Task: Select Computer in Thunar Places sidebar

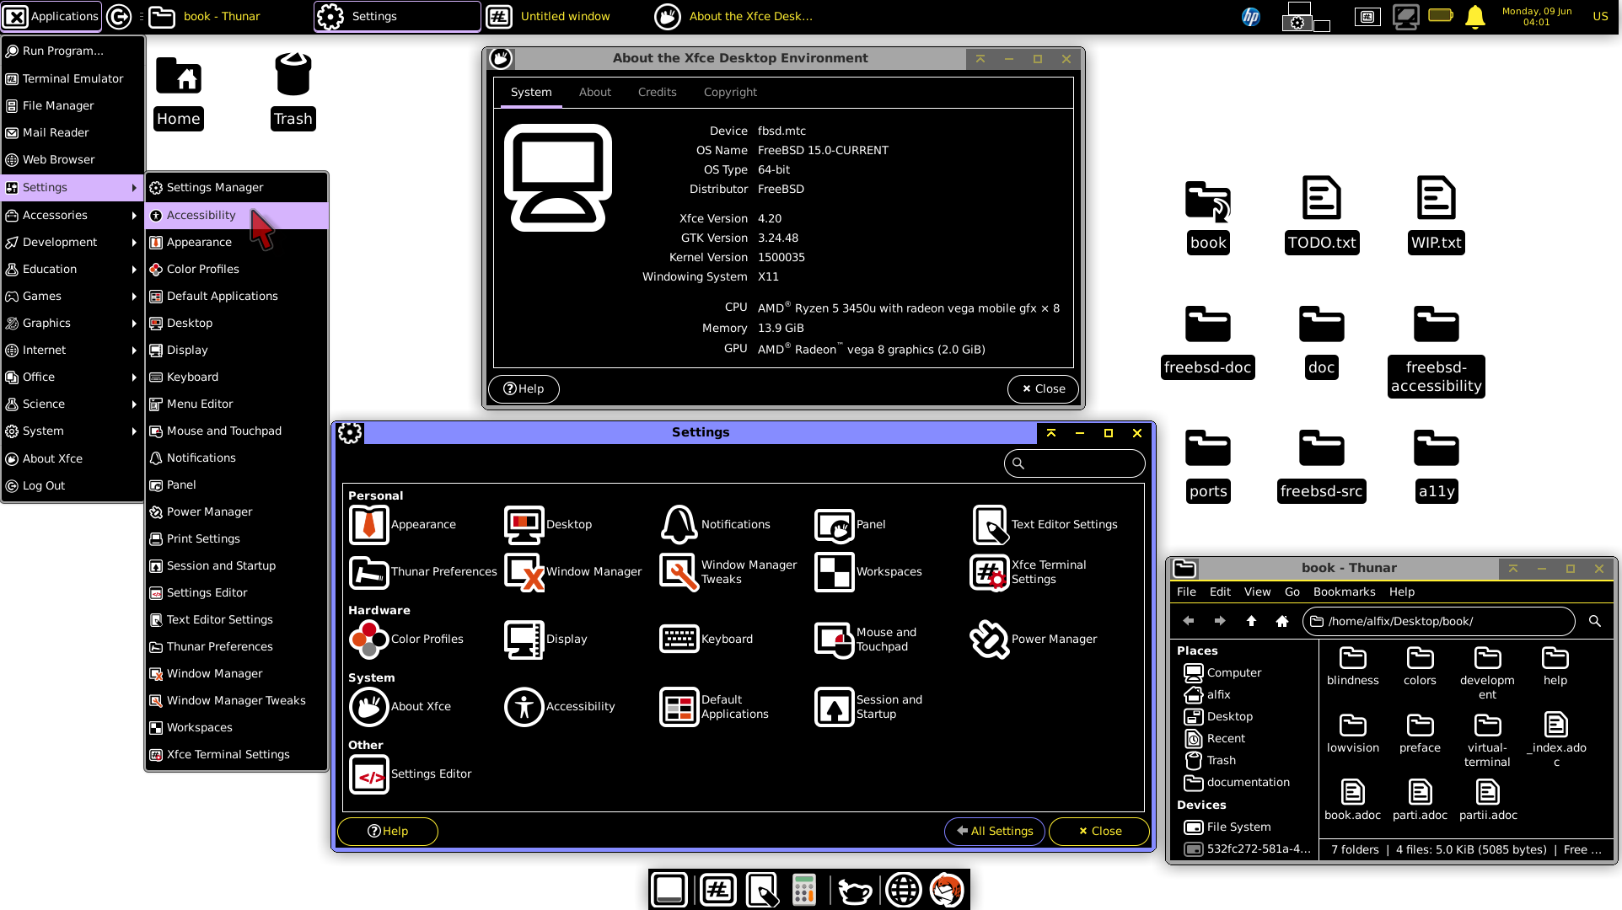Action: (x=1233, y=672)
